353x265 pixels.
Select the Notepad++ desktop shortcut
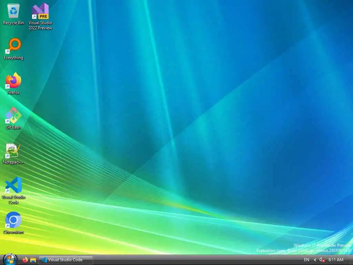(x=13, y=153)
